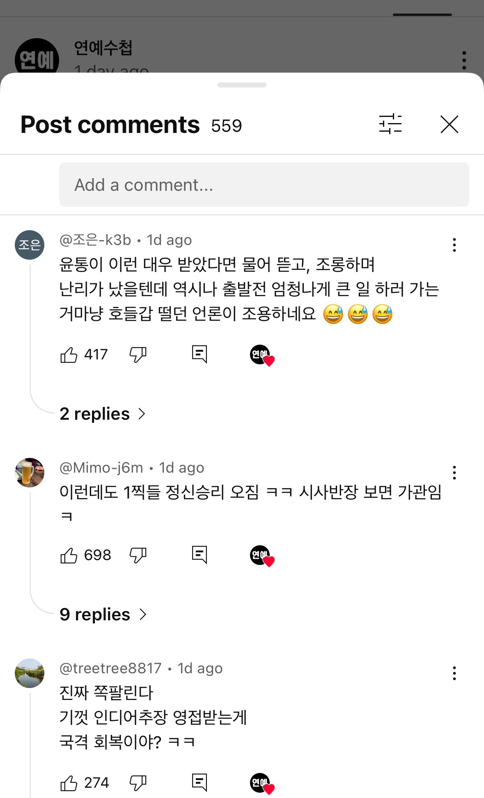Reply to the @조은-k3b comment
The height and width of the screenshot is (798, 484).
[200, 354]
